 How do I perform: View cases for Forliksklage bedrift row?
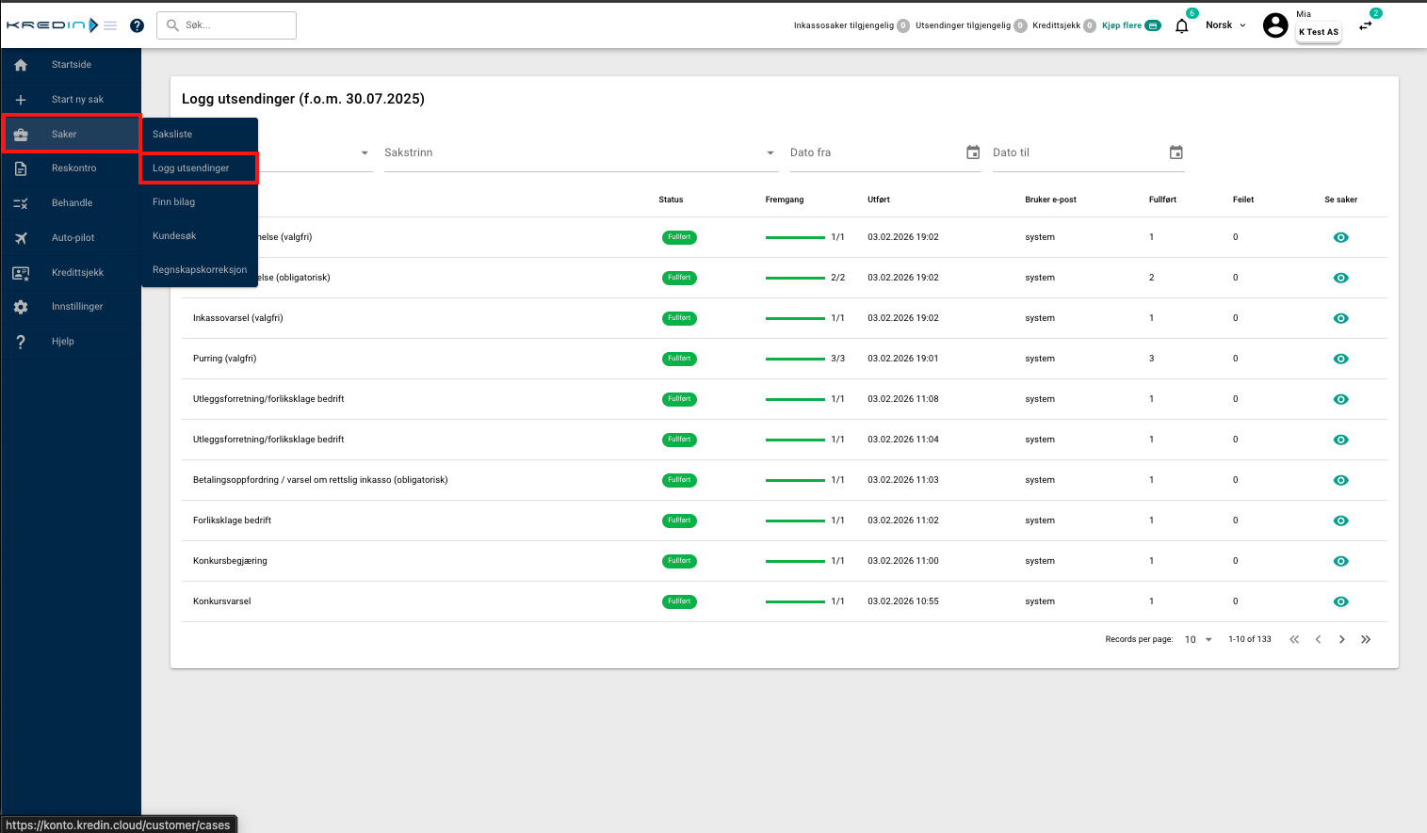tap(1340, 521)
